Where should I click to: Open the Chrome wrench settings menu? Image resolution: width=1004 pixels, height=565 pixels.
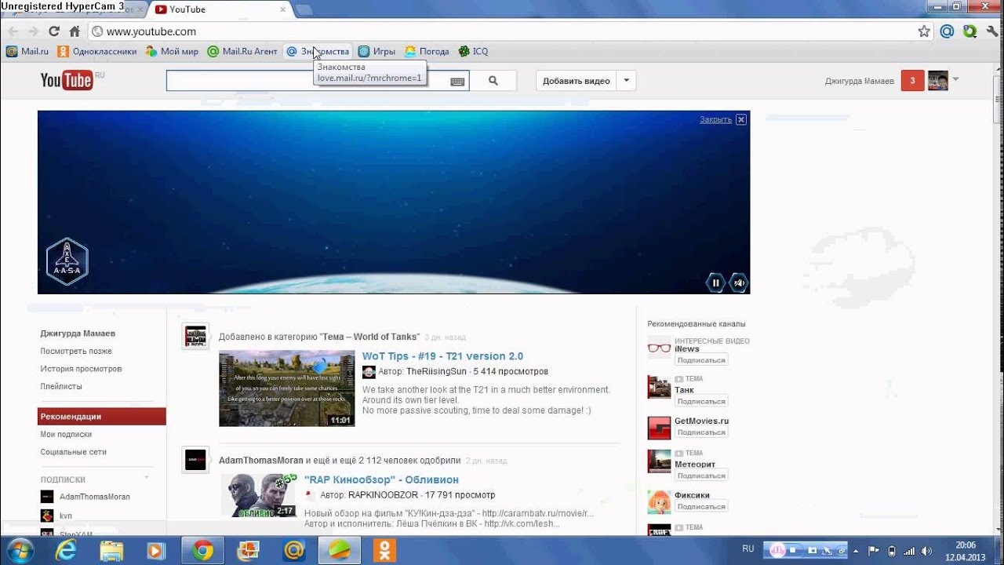tap(992, 31)
